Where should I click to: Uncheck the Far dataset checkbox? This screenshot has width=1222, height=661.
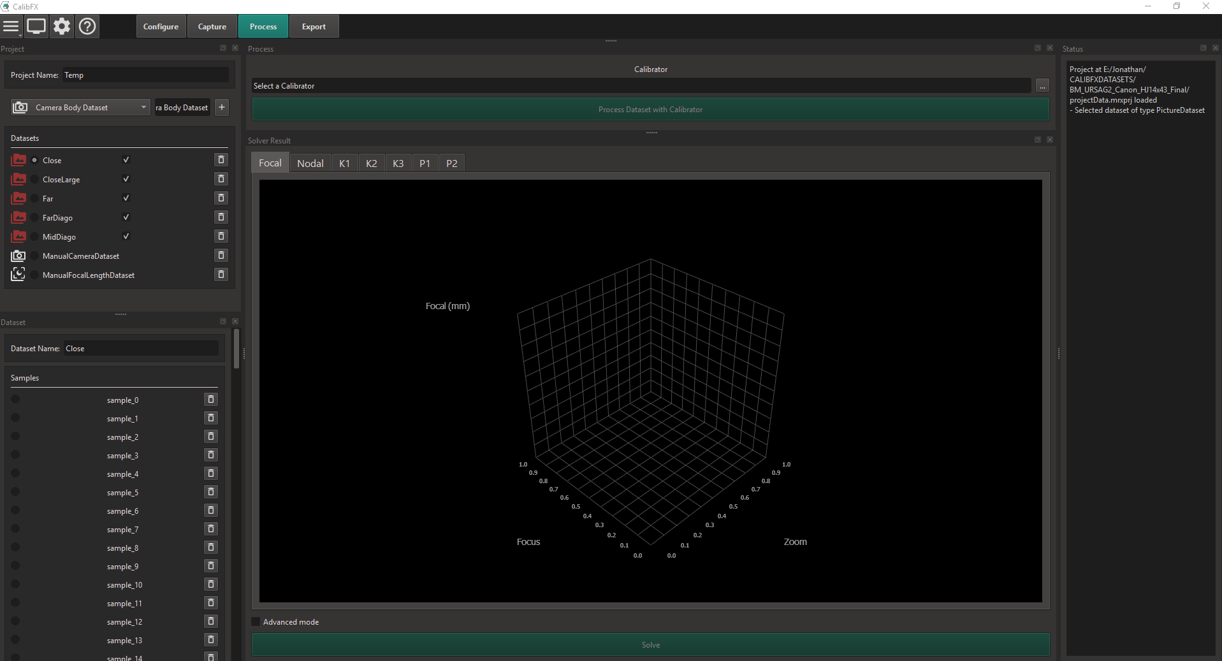click(x=126, y=198)
